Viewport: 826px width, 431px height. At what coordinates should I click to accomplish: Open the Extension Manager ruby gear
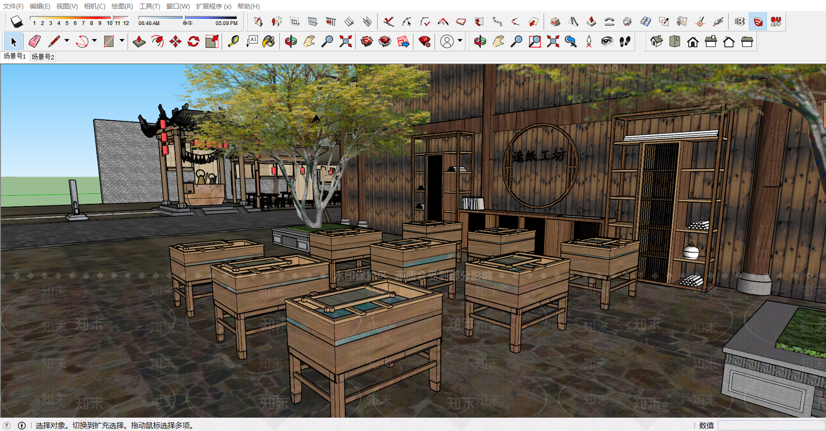(x=425, y=42)
